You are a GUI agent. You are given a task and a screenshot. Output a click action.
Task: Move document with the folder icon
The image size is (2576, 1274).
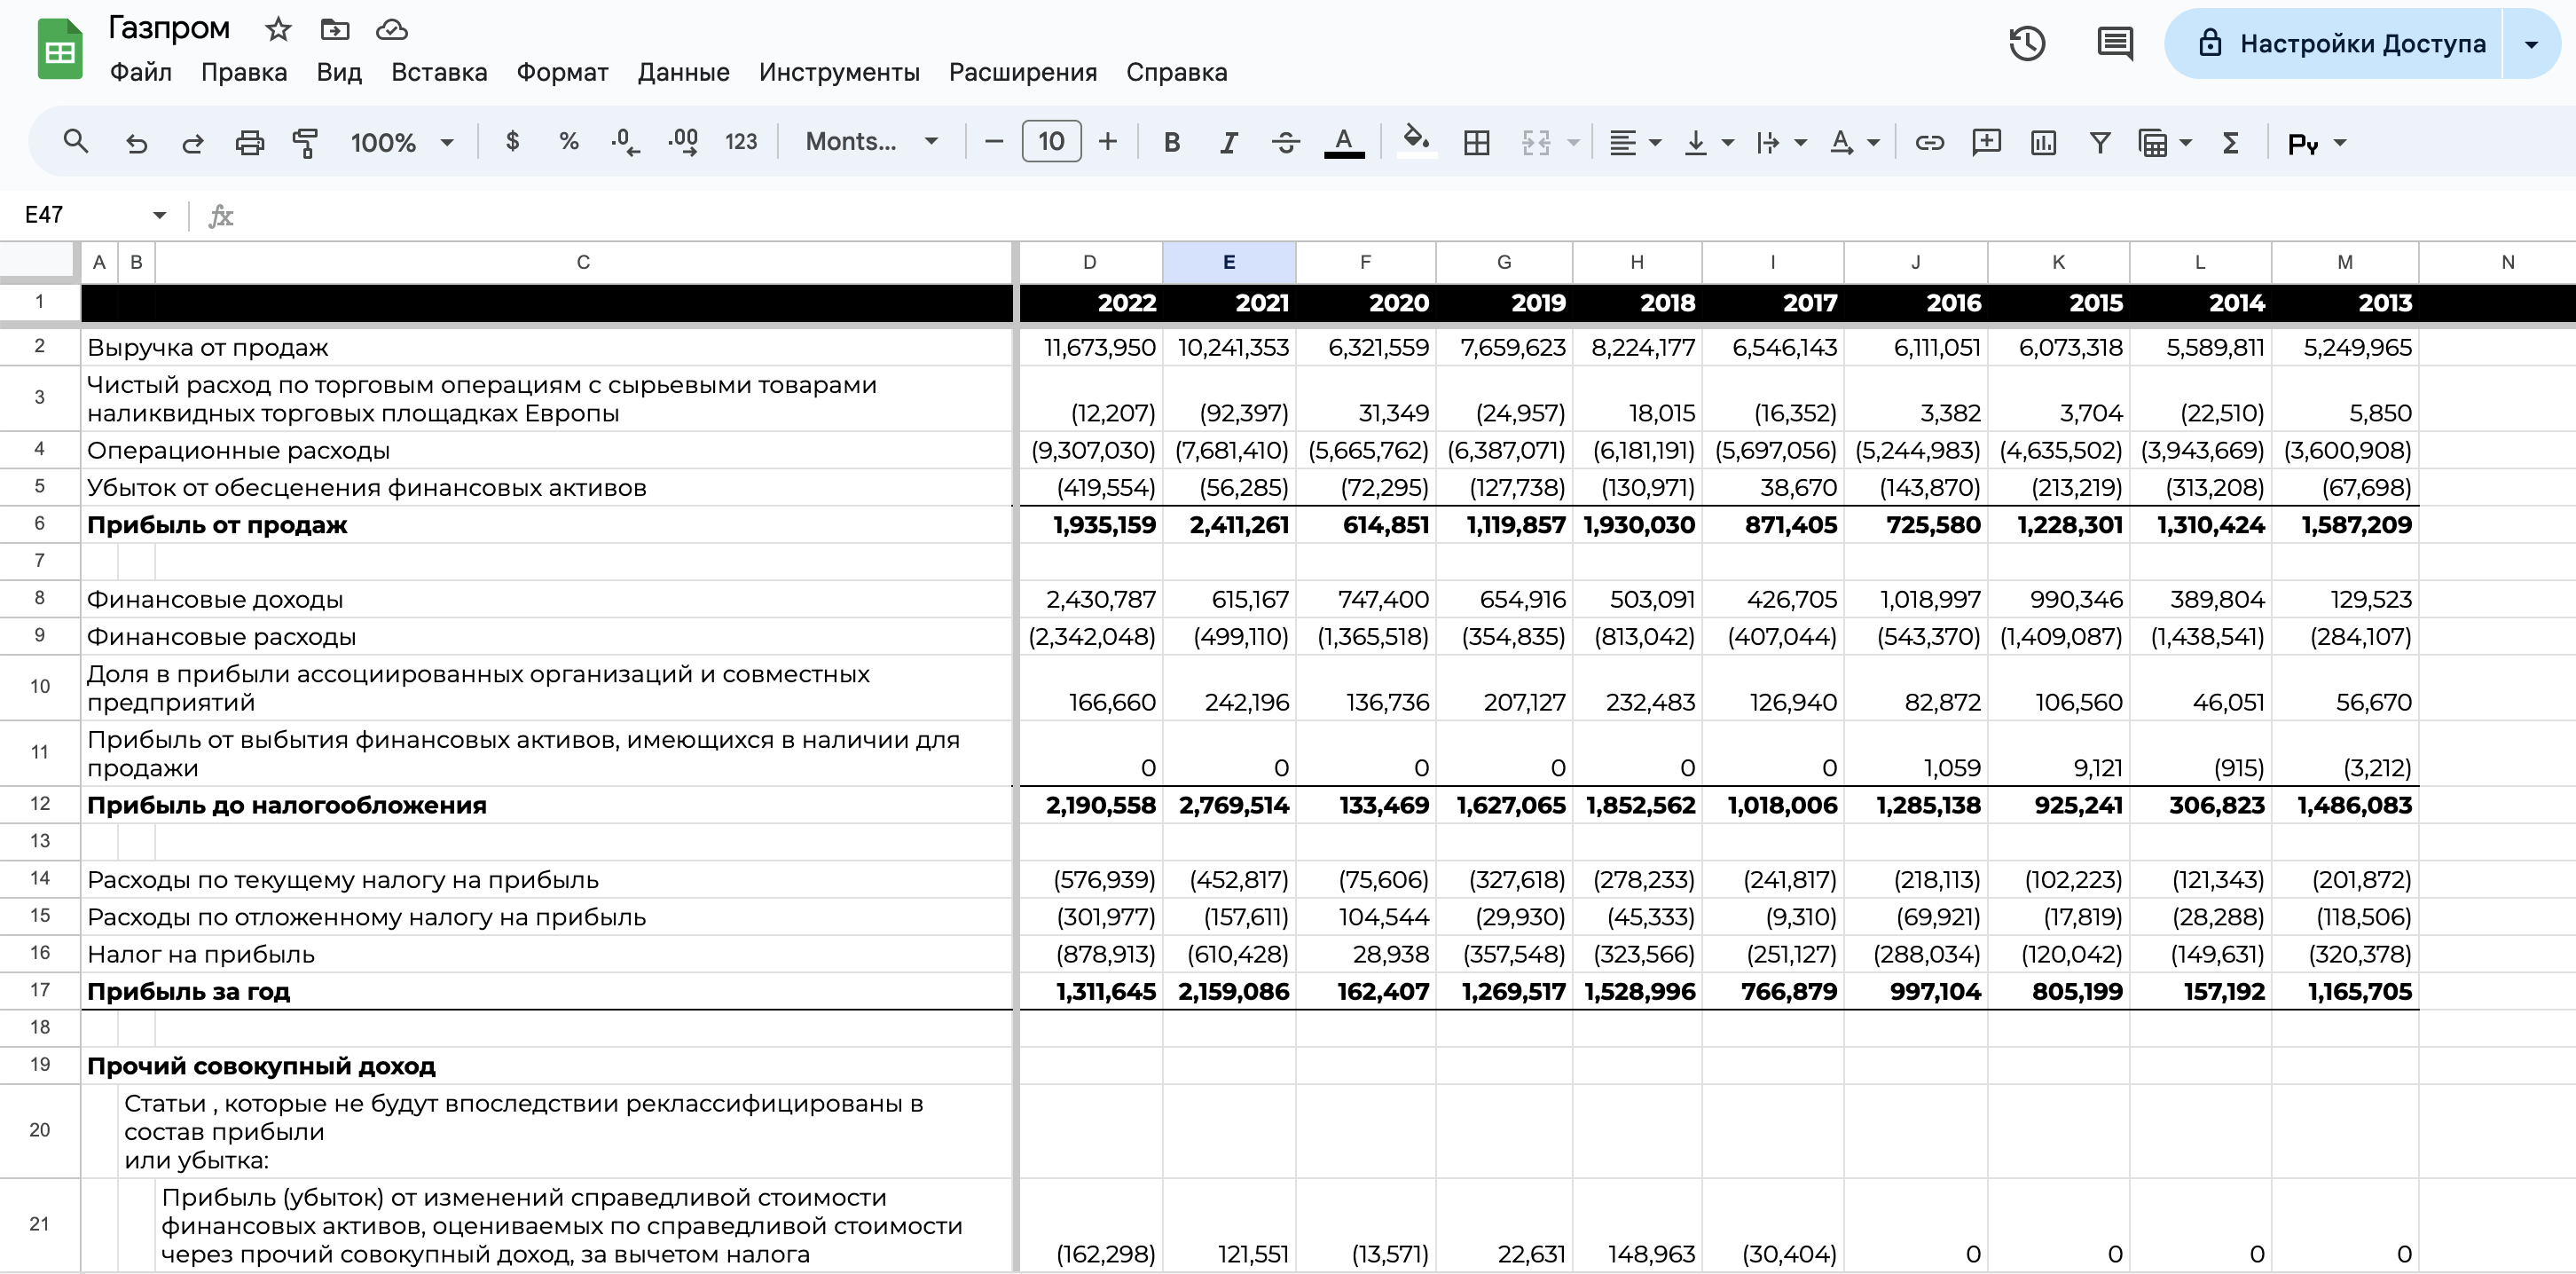click(x=334, y=29)
